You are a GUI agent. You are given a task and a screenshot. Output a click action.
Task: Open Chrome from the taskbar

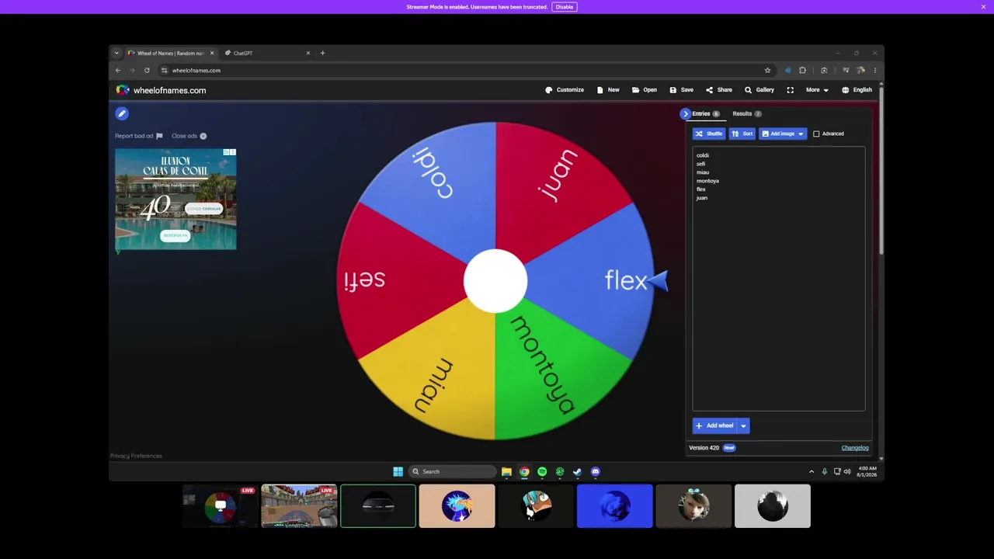coord(524,471)
